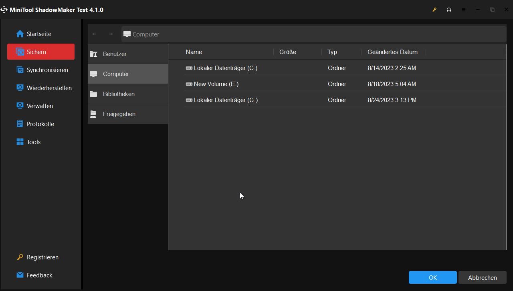513x291 pixels.
Task: Click the Freigegeben shared folder icon
Action: coord(93,114)
